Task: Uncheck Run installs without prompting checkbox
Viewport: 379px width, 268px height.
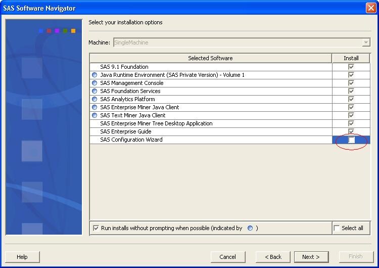Action: [x=96, y=229]
